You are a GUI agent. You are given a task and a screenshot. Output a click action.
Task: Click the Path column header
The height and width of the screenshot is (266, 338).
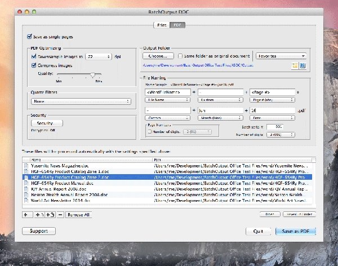[x=232, y=159]
